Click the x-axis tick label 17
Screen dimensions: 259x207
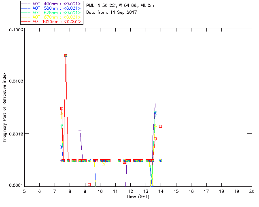[x=206, y=191]
